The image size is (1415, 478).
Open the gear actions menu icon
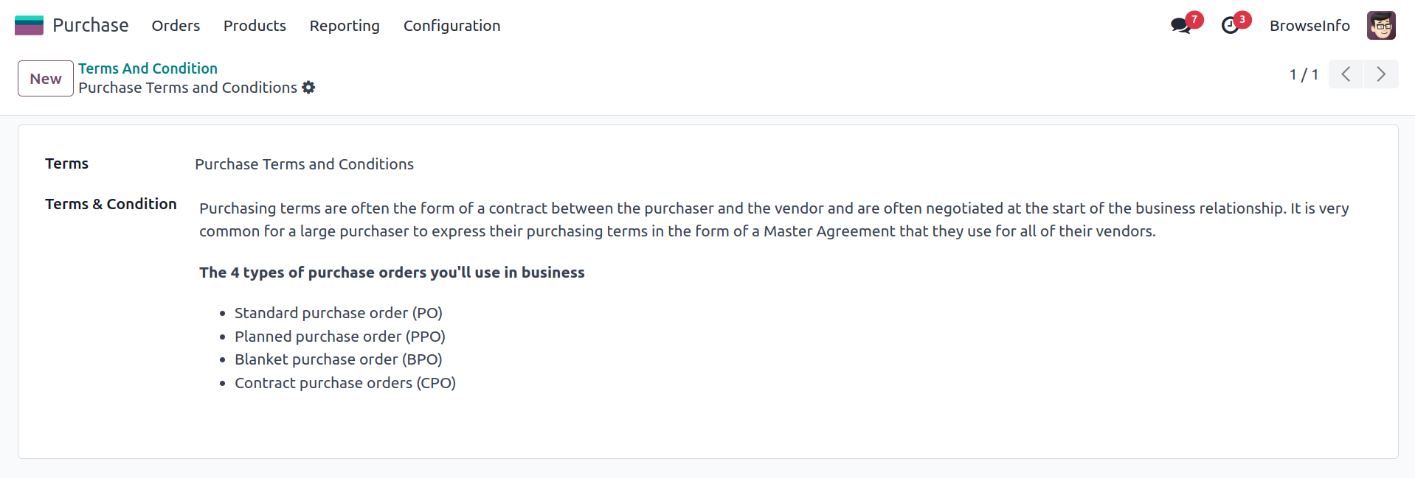click(x=308, y=88)
